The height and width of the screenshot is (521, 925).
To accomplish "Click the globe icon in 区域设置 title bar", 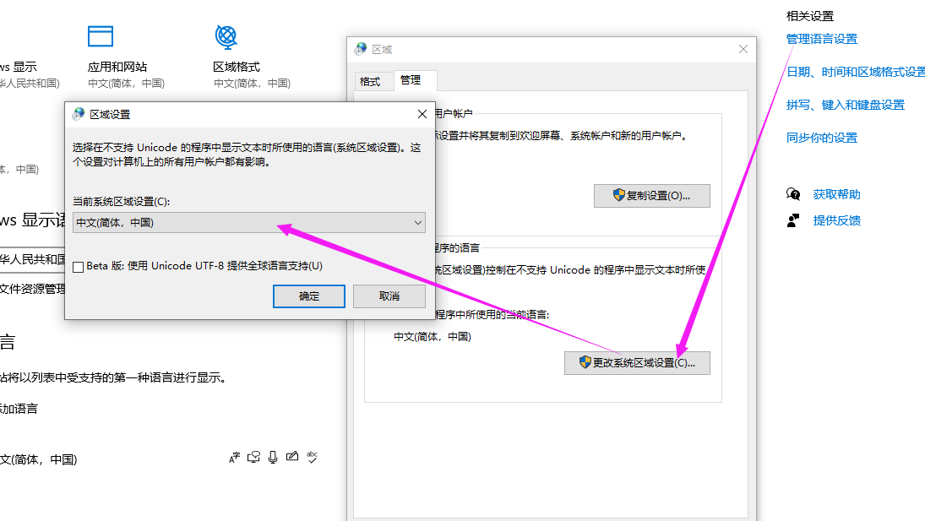I will (79, 114).
